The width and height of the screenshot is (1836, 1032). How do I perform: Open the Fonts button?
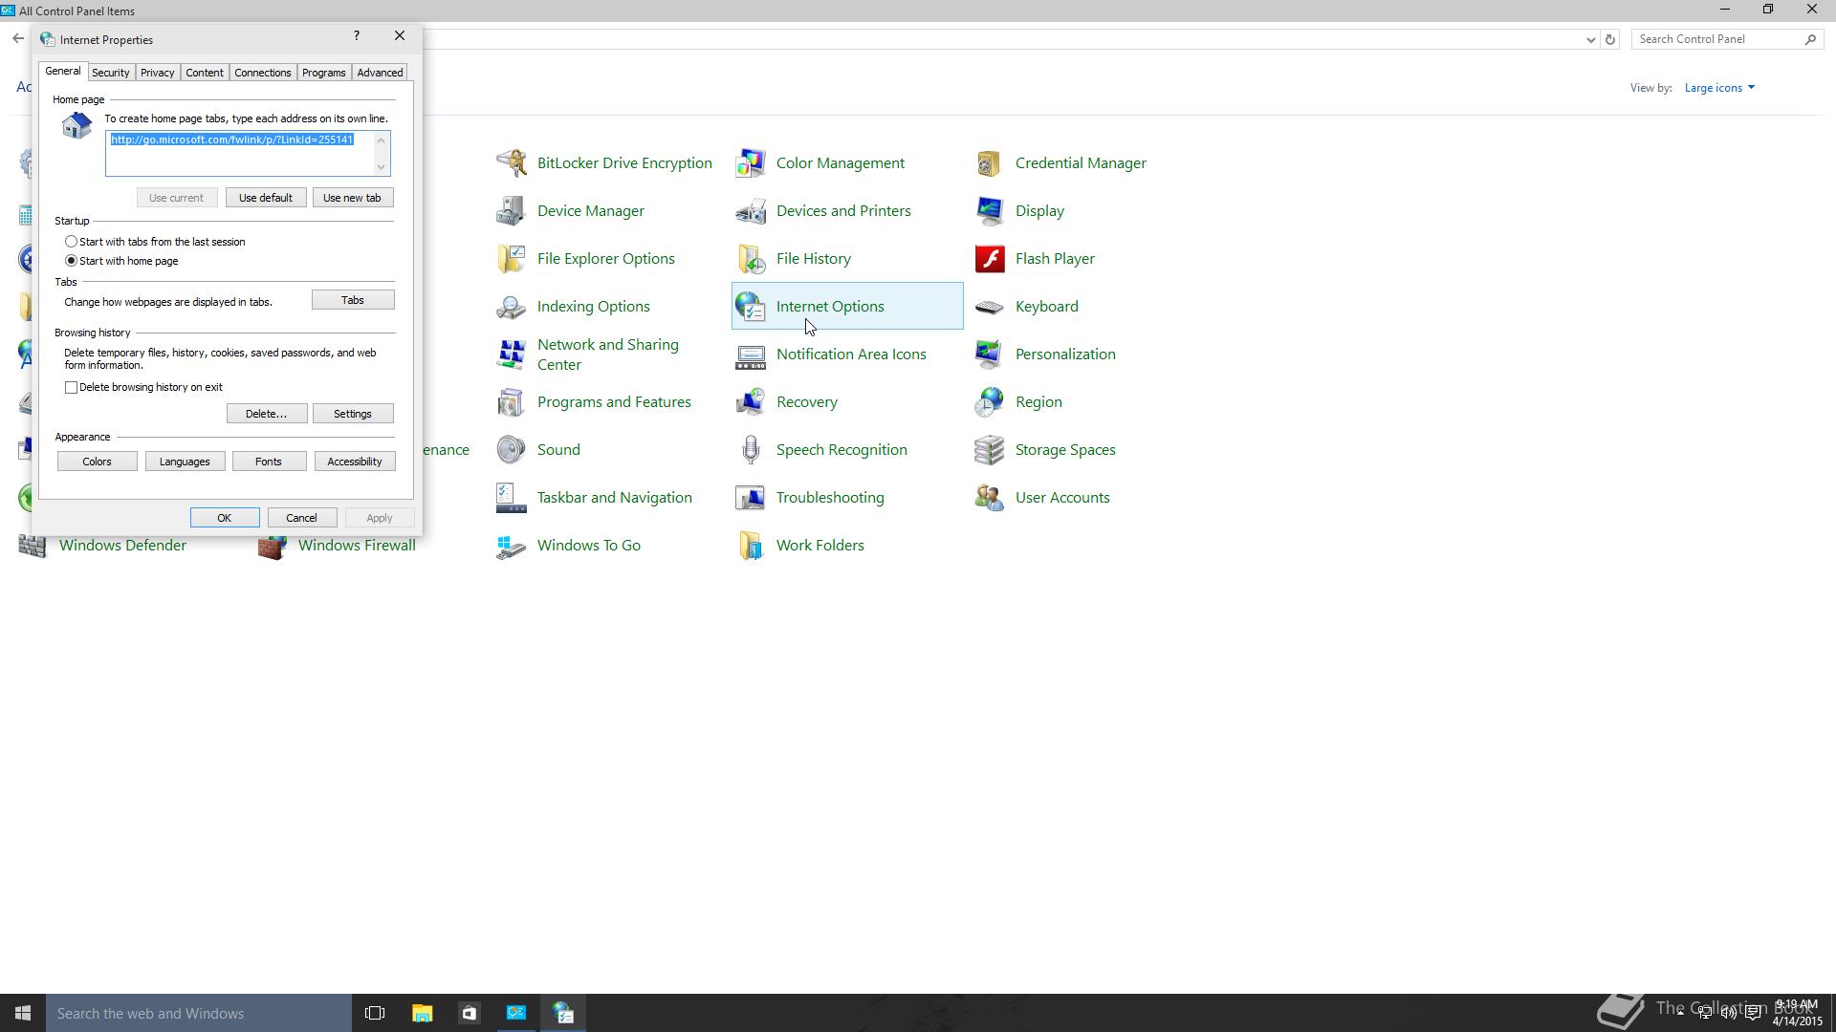269,462
